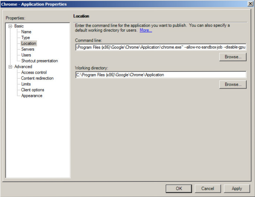Apply the property changes

point(237,189)
